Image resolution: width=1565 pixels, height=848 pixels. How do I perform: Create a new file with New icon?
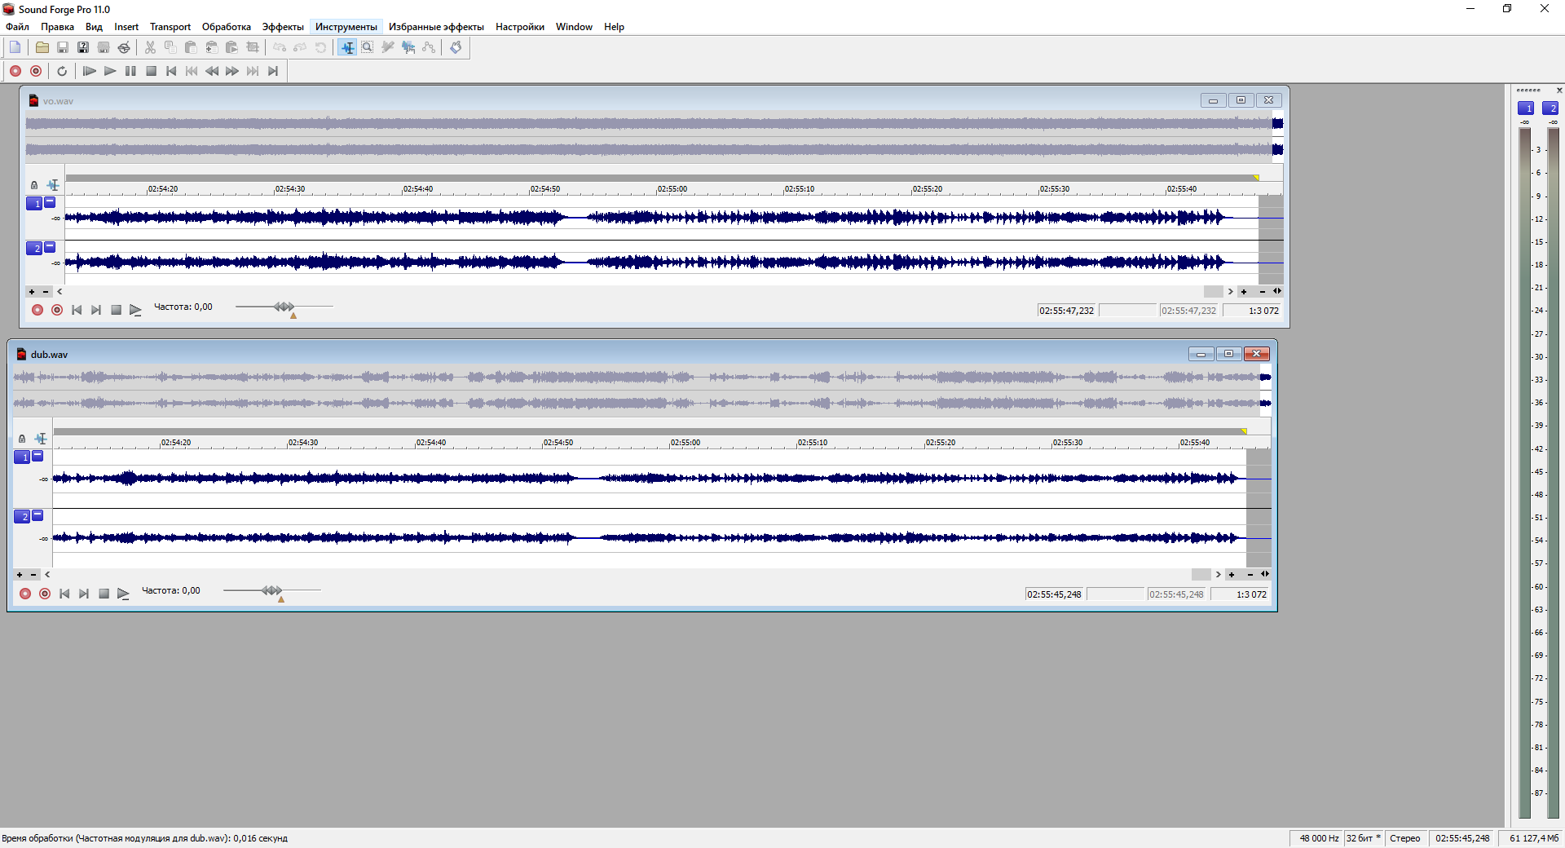15,47
